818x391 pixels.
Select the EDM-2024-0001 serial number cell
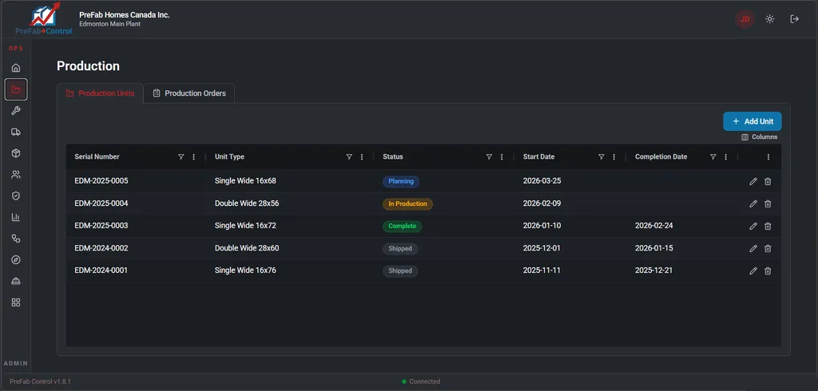click(101, 271)
